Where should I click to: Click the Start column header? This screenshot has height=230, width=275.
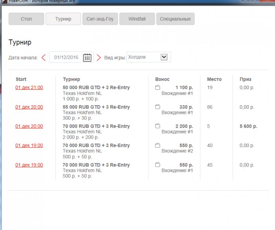tap(21, 79)
